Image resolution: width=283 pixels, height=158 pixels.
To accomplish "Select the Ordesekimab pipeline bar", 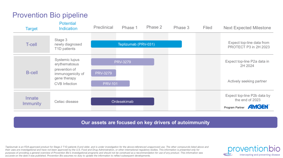I will pyautogui.click(x=122, y=101).
